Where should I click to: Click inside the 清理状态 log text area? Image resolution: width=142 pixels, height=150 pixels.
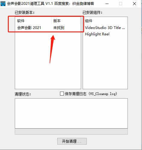(71, 113)
